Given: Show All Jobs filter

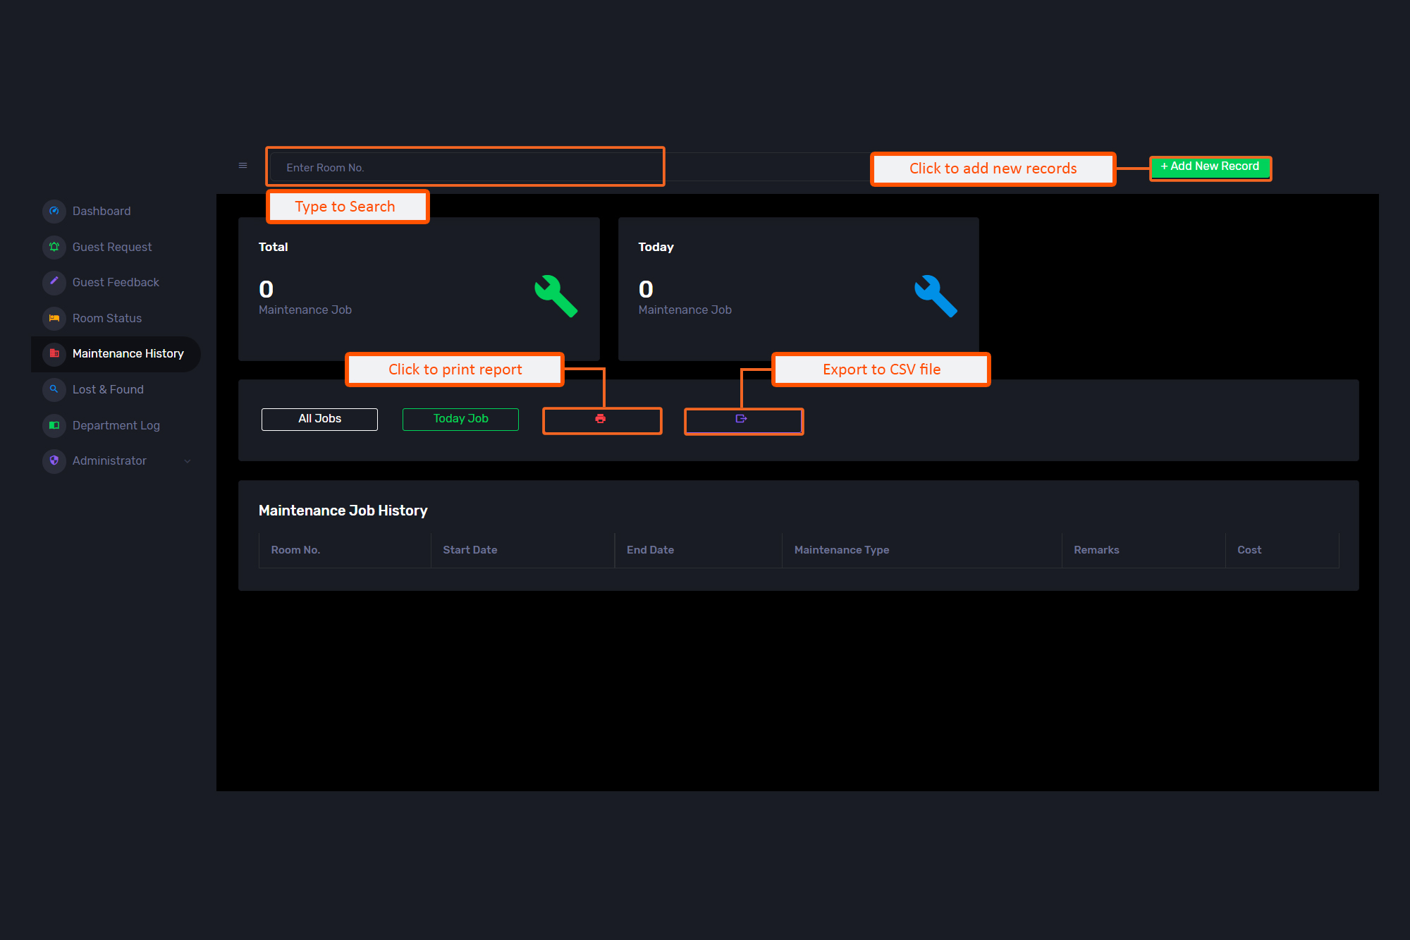Looking at the screenshot, I should tap(319, 419).
